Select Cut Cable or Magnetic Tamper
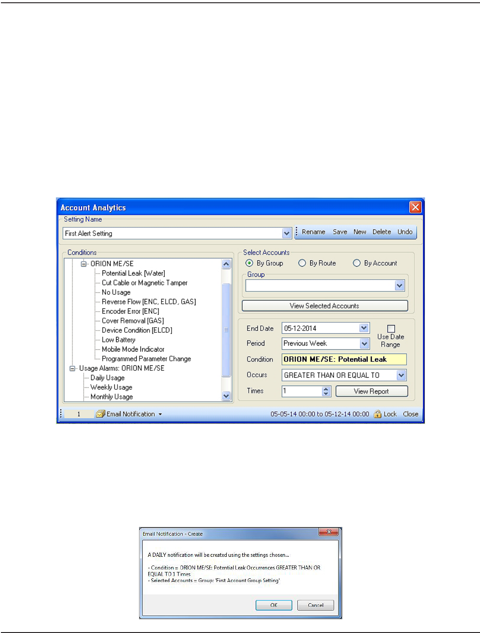 [x=145, y=283]
